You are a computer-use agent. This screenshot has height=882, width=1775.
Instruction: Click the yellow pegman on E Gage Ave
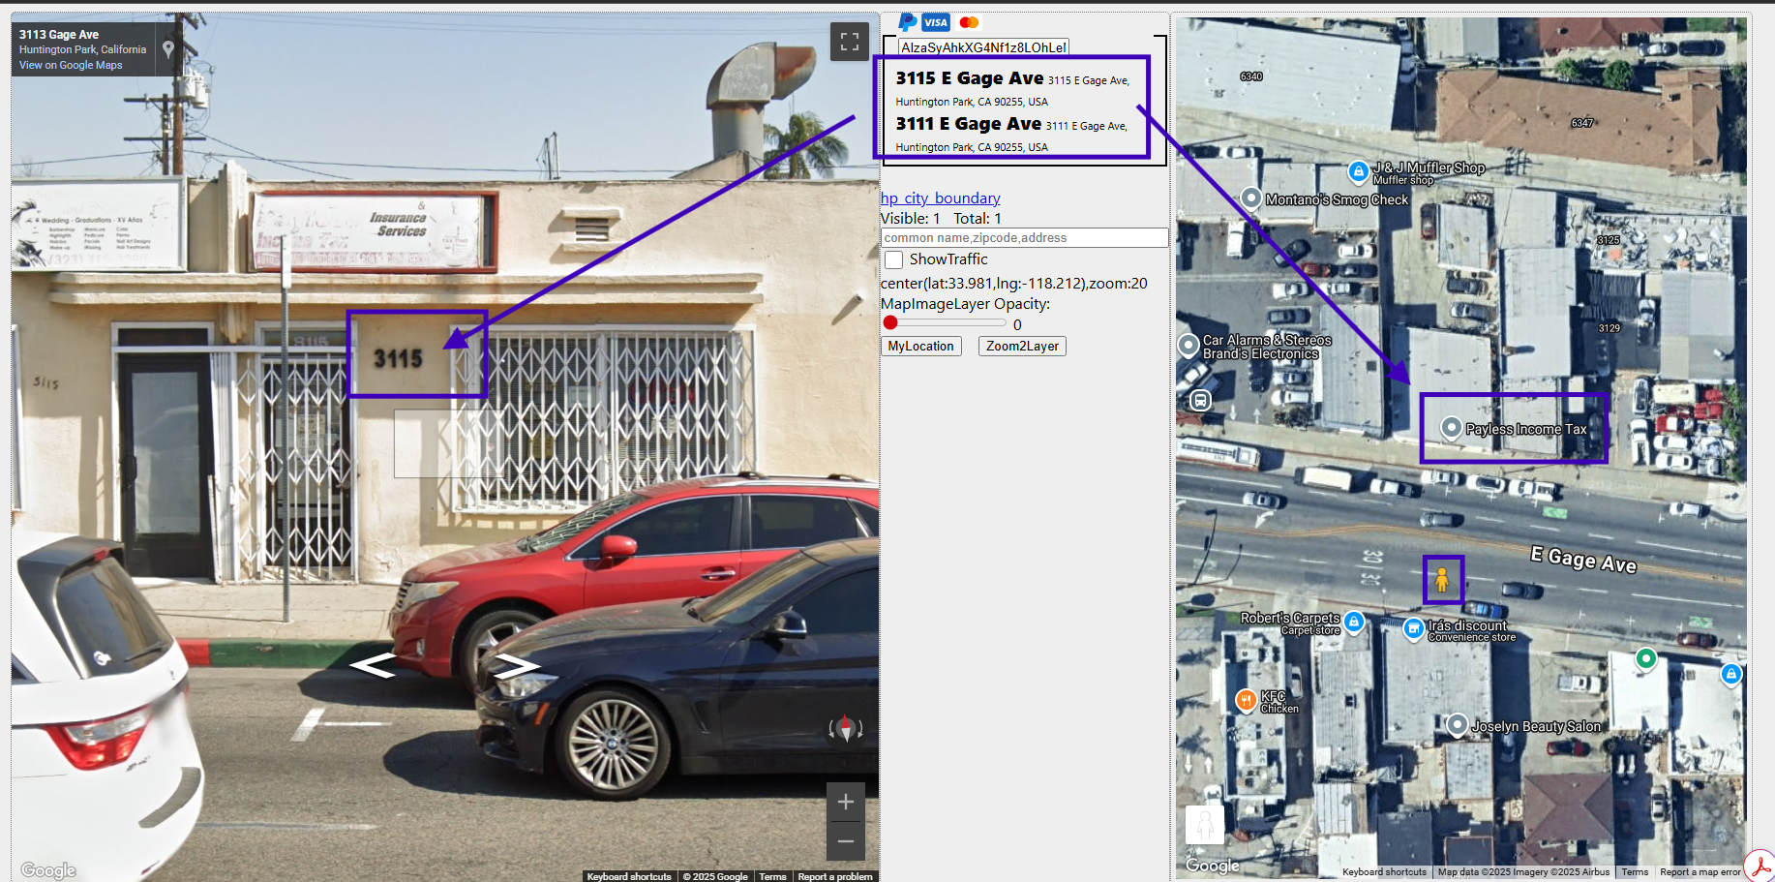point(1442,580)
